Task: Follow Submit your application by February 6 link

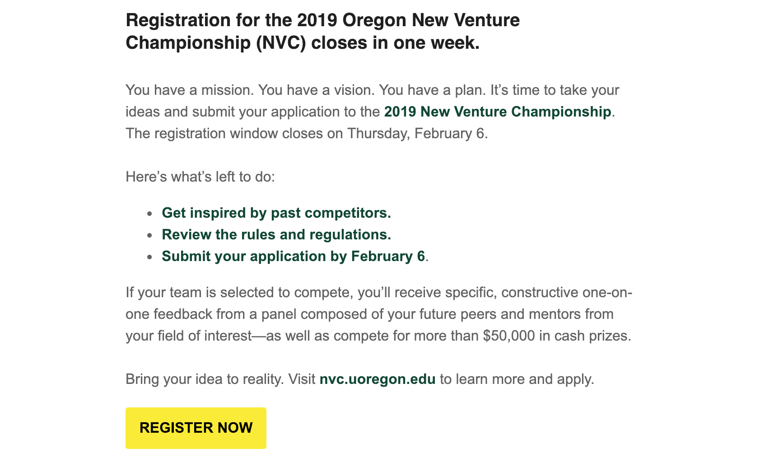Action: [294, 256]
